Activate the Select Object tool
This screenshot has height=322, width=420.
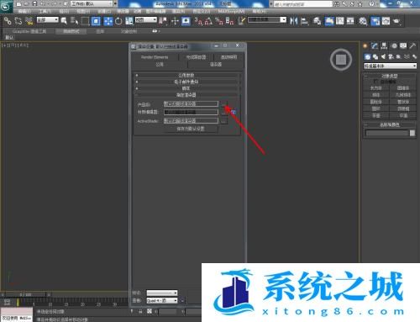tap(64, 21)
